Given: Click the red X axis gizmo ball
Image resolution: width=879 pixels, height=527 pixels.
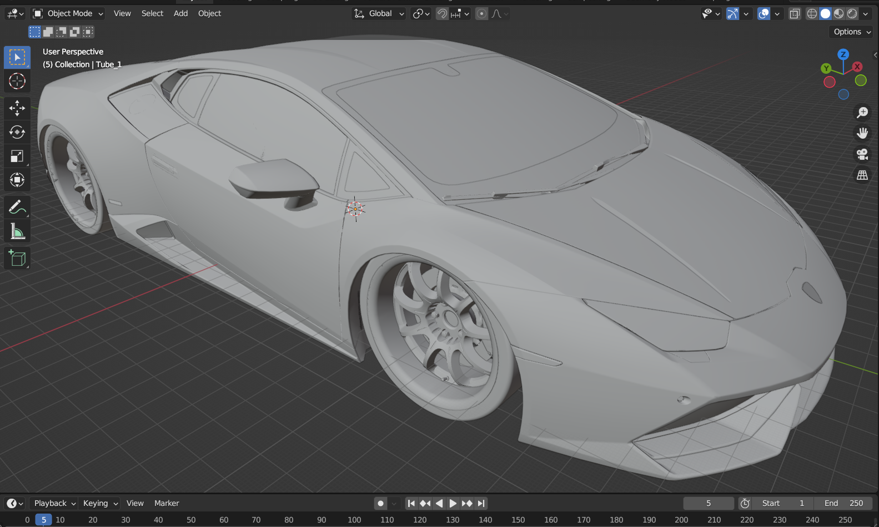Looking at the screenshot, I should (x=857, y=67).
